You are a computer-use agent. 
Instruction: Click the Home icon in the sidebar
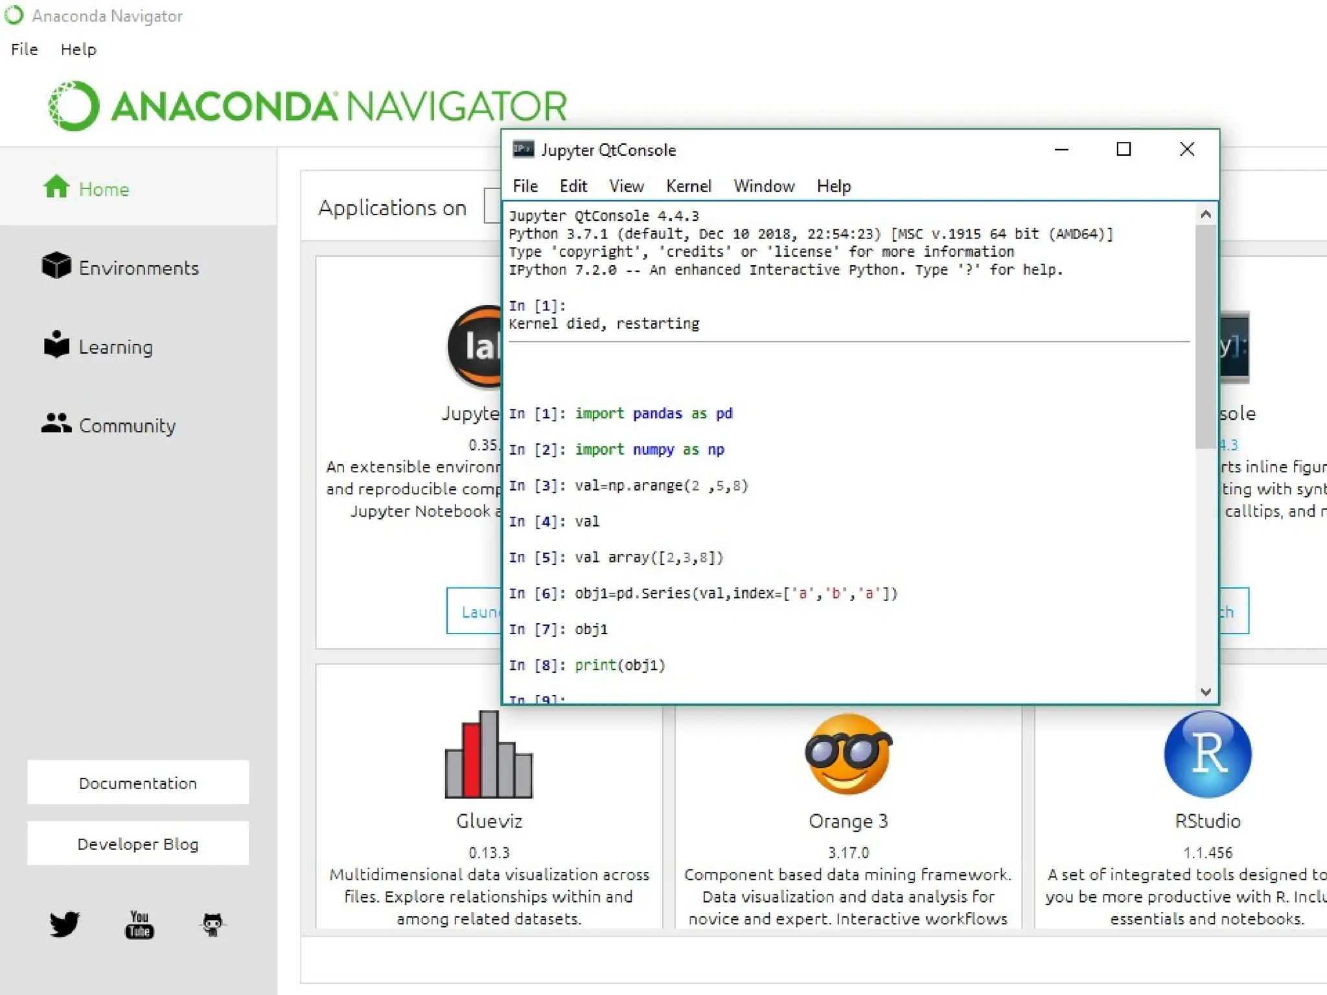56,187
